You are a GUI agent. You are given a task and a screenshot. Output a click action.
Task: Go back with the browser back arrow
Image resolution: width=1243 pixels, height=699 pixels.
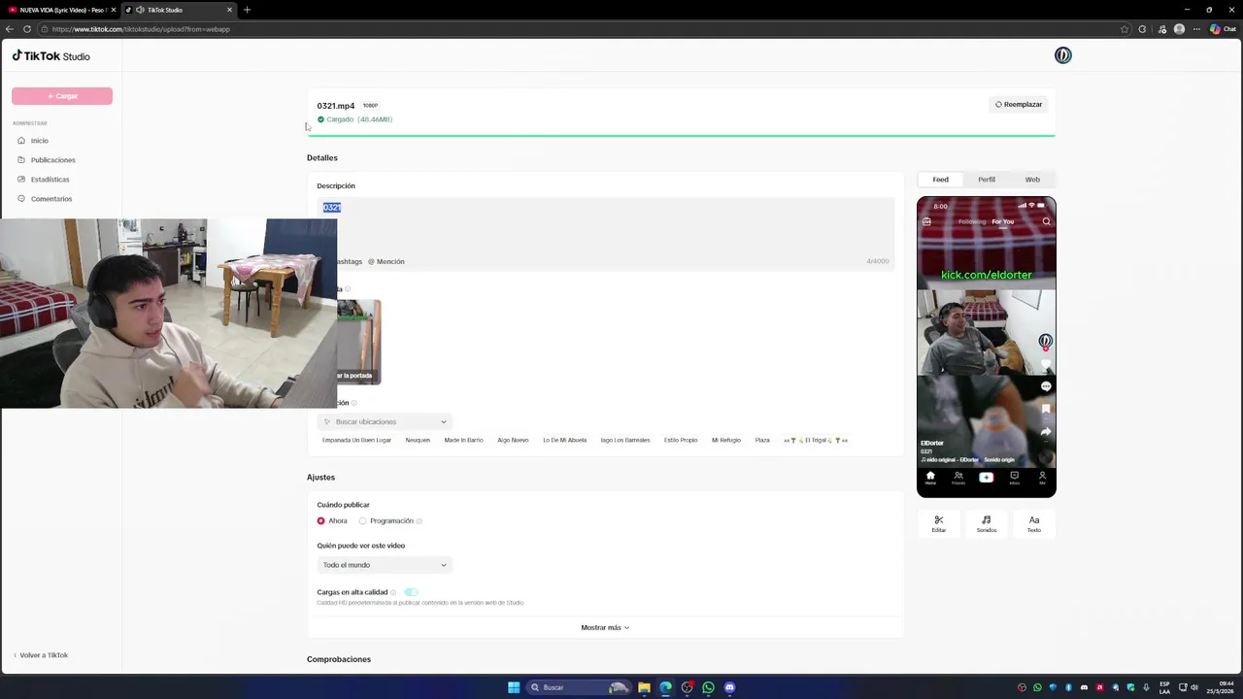[10, 29]
